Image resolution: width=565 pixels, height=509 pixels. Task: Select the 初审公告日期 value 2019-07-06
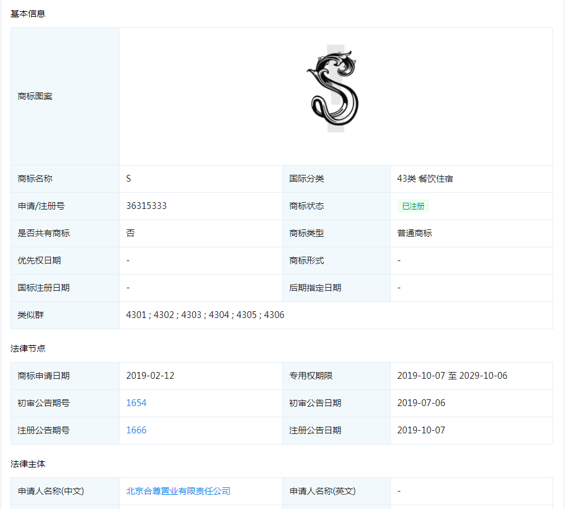pos(417,403)
